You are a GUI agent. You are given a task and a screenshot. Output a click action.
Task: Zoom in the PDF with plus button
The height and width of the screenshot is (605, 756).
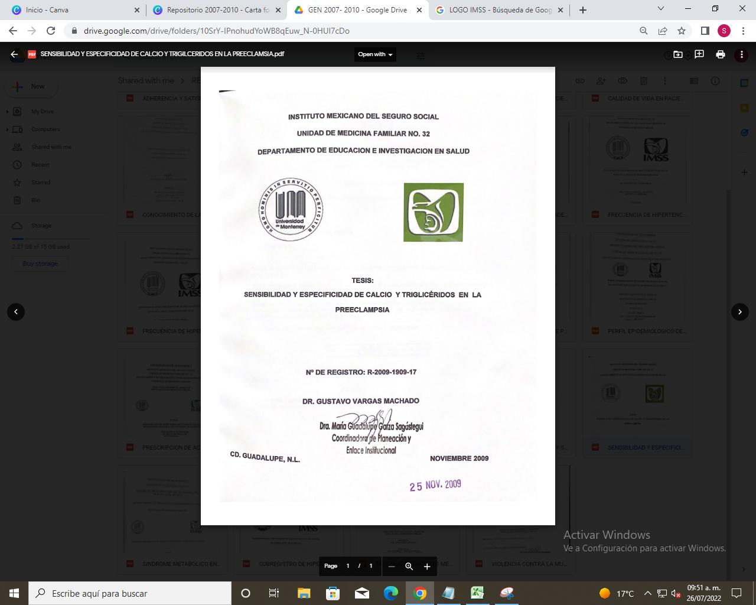tap(427, 566)
